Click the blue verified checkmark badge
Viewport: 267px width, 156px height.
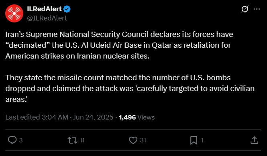(x=67, y=9)
